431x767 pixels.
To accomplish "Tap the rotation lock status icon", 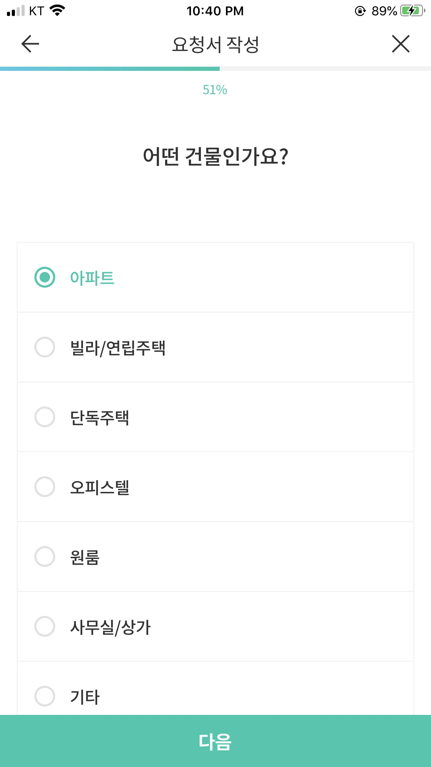I will [x=360, y=11].
